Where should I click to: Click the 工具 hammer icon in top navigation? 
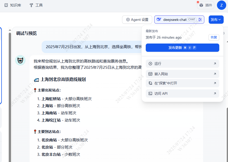(x=31, y=5)
